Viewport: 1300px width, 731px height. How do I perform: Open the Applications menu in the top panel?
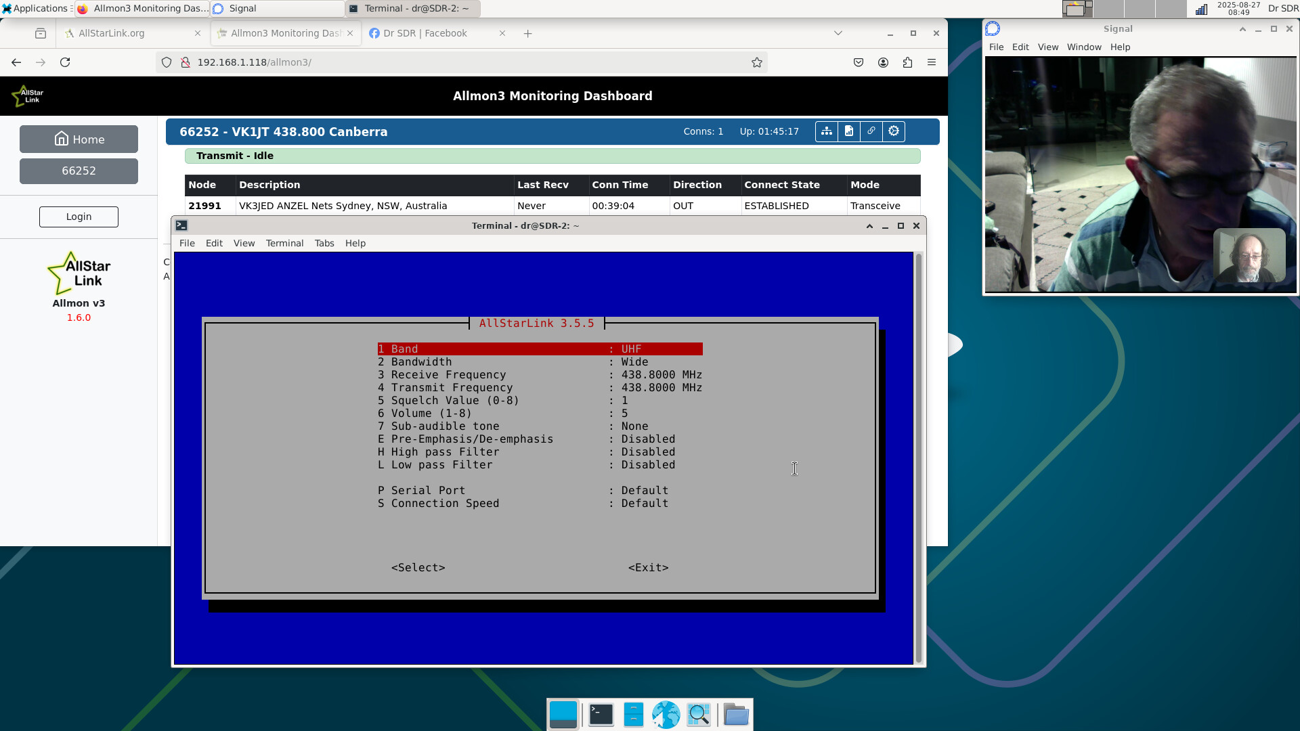click(35, 8)
